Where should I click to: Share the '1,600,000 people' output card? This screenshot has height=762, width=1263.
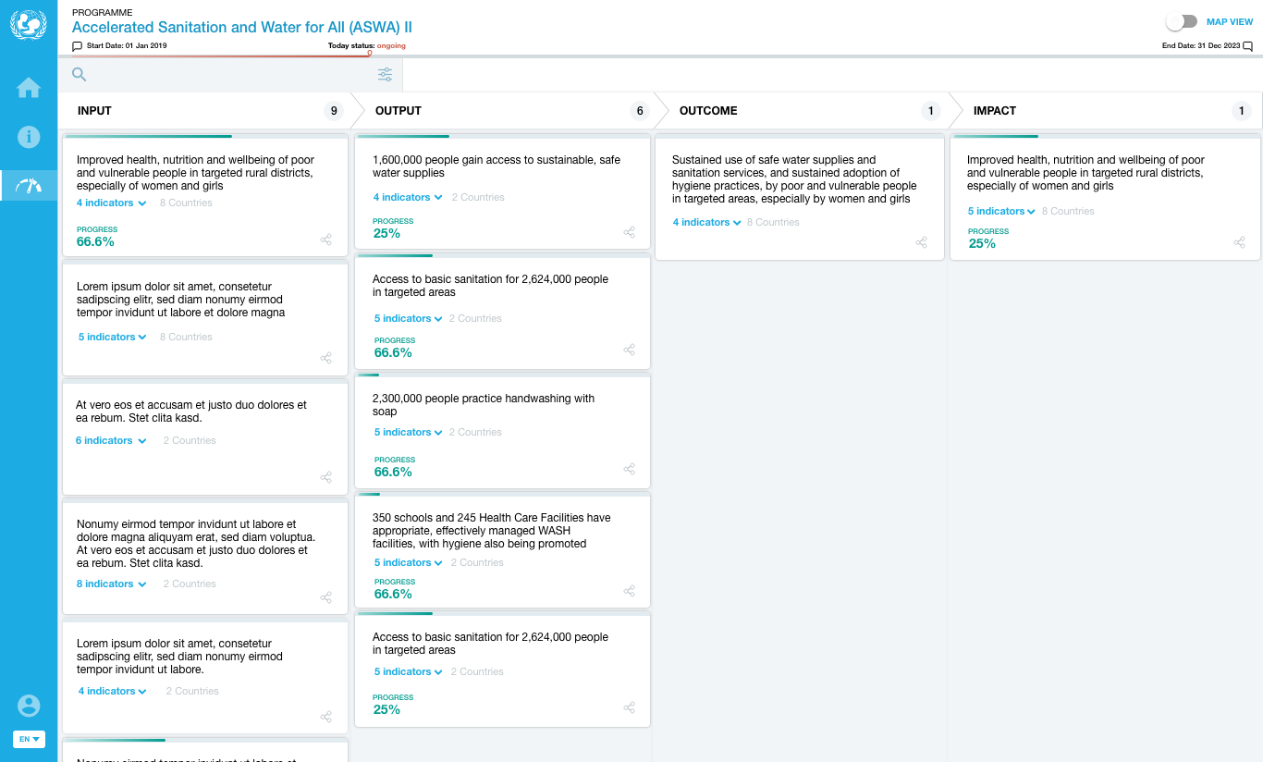(630, 232)
